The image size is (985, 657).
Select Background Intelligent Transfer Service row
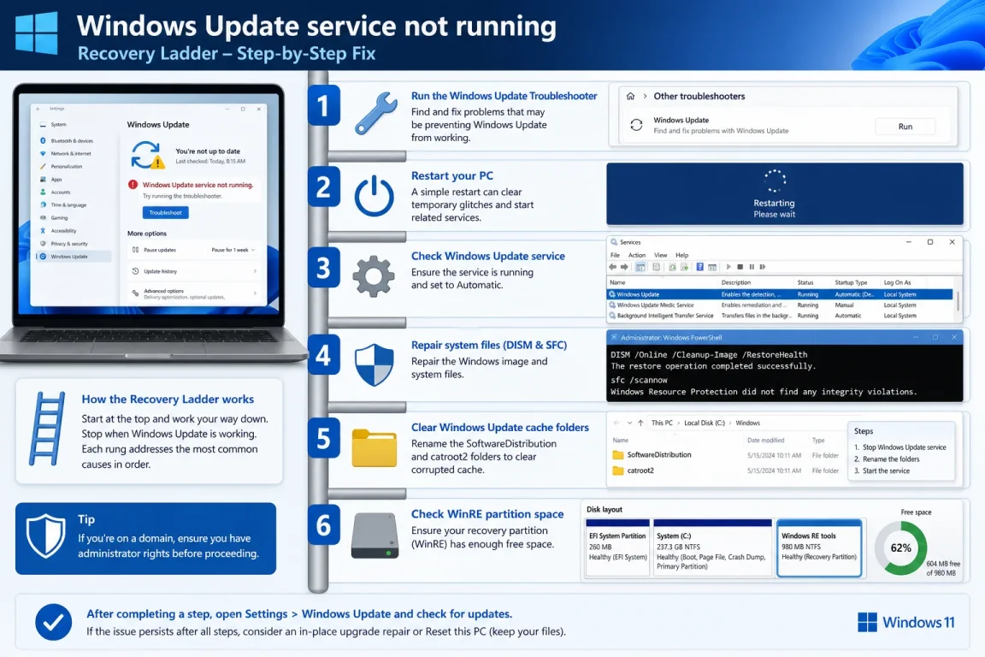point(780,316)
